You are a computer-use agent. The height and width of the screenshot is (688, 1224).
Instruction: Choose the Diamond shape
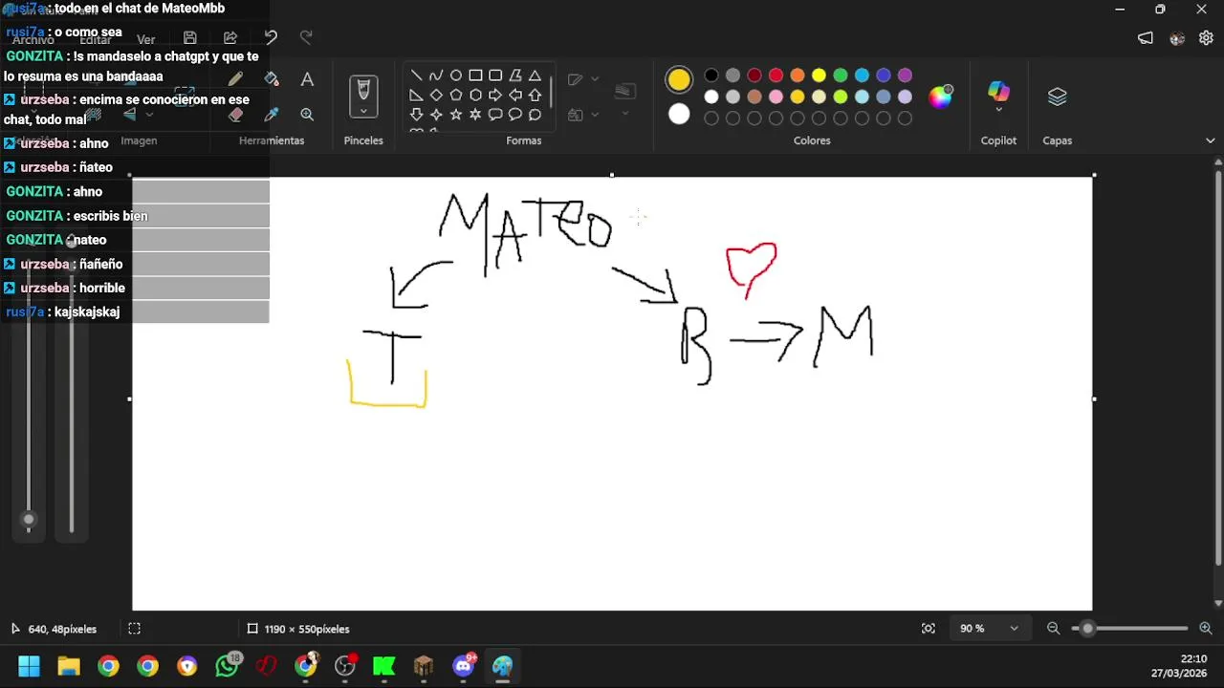pos(436,96)
